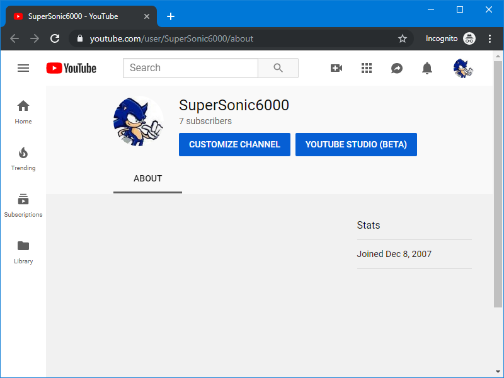The height and width of the screenshot is (378, 504).
Task: Open the YouTube apps grid
Action: 367,68
